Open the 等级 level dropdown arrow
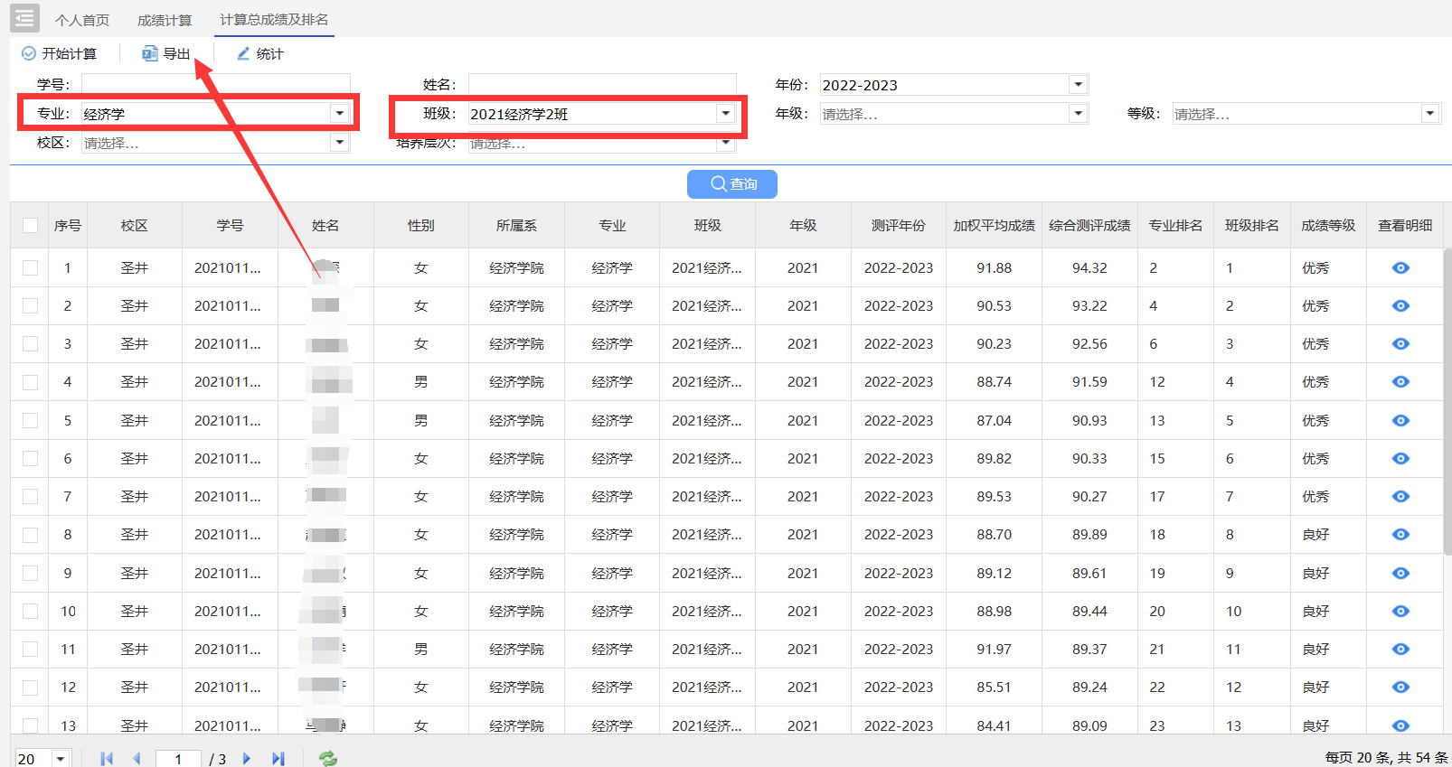Screen dimensions: 1452x767 [x=1430, y=113]
